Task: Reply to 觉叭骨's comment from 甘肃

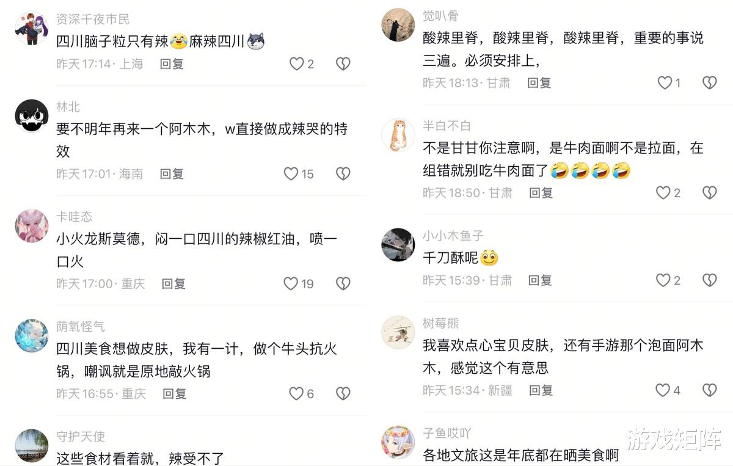Action: click(x=539, y=82)
